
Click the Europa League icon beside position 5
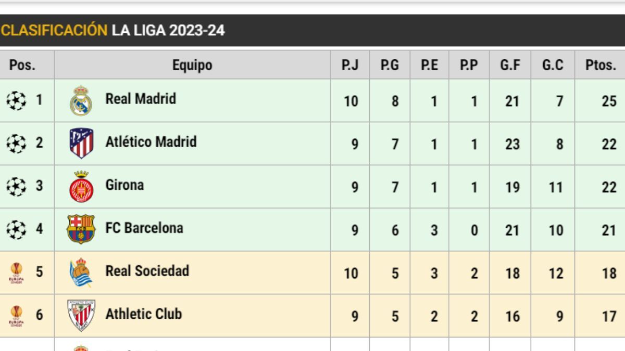click(x=16, y=273)
